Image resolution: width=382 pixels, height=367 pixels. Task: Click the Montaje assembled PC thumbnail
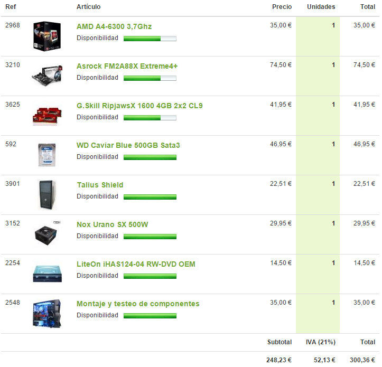click(47, 314)
